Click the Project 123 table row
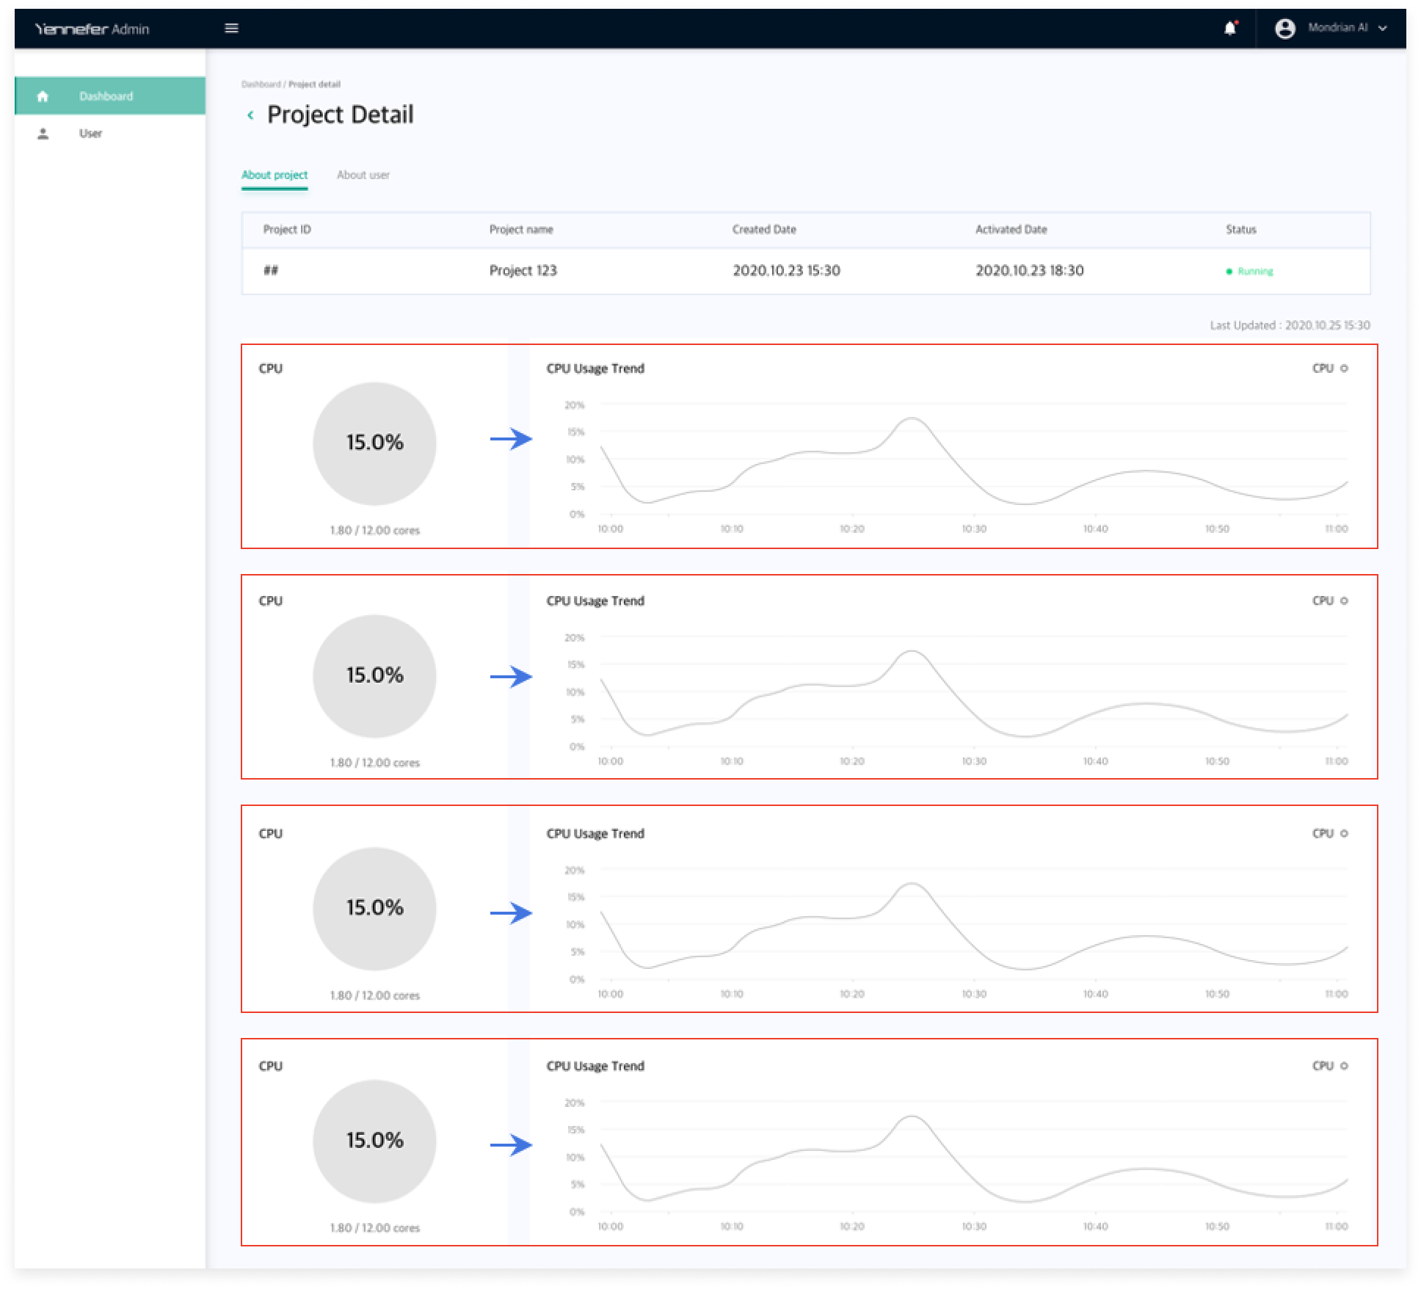 pos(523,271)
